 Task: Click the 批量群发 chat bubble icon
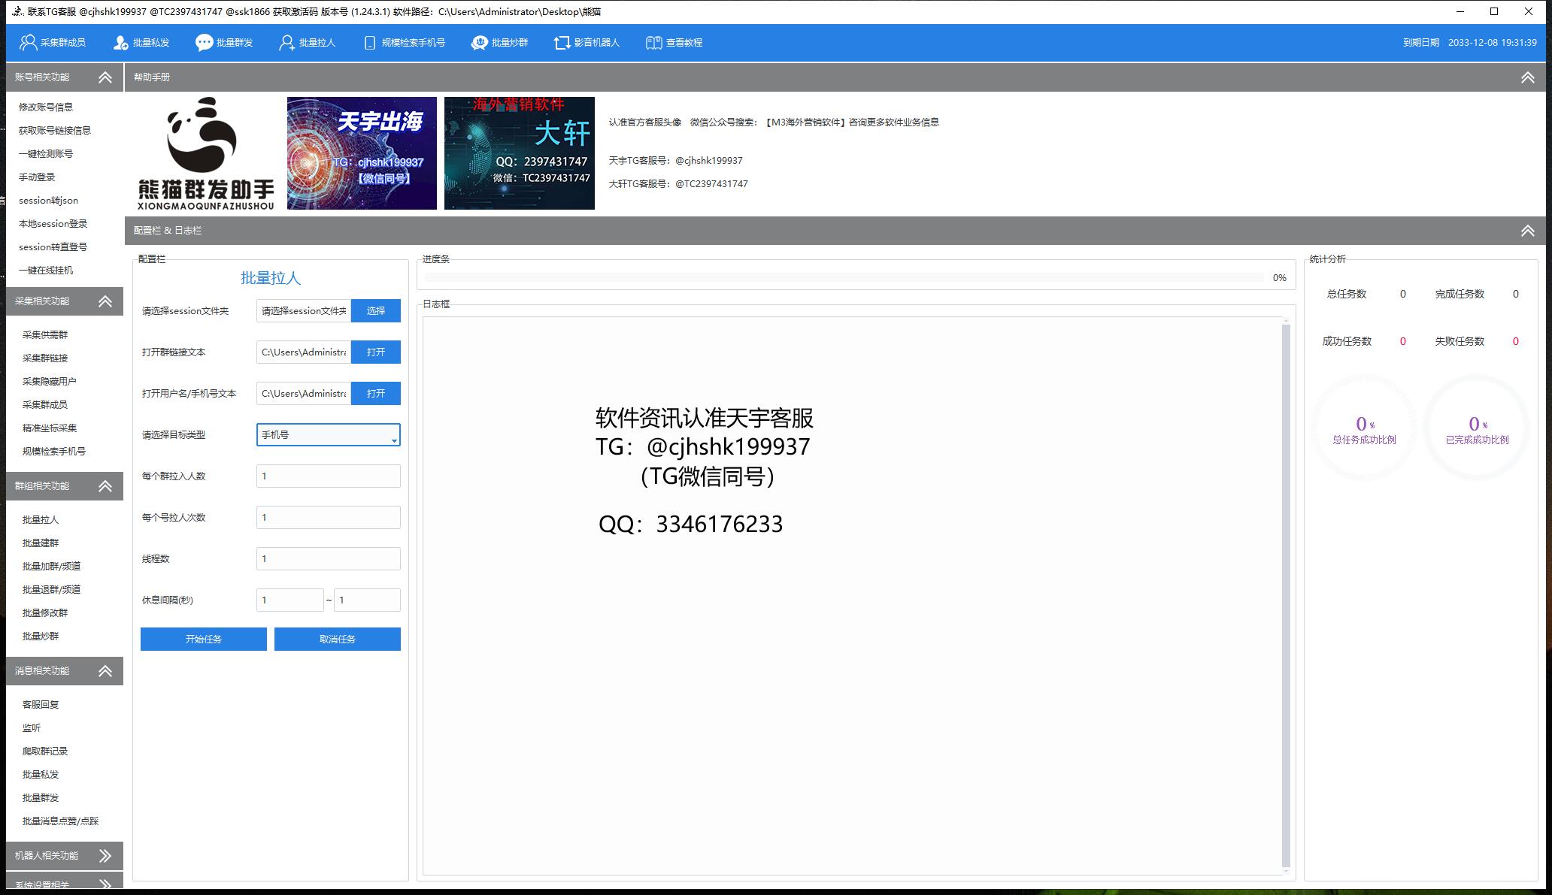pos(204,43)
